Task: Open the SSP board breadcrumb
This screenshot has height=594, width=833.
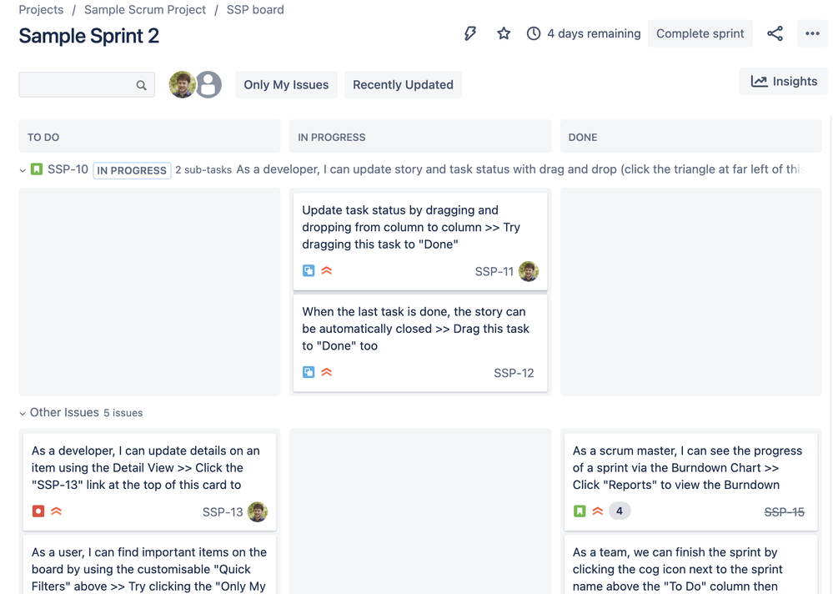Action: click(x=255, y=9)
